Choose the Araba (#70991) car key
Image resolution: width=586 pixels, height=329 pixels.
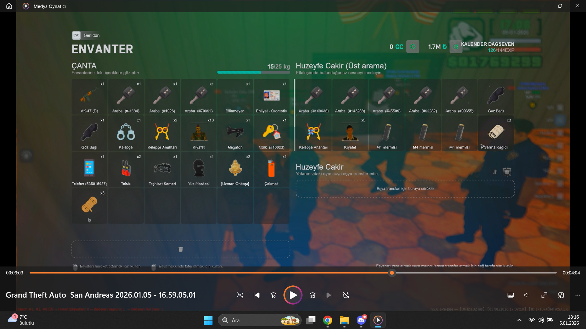coord(198,97)
